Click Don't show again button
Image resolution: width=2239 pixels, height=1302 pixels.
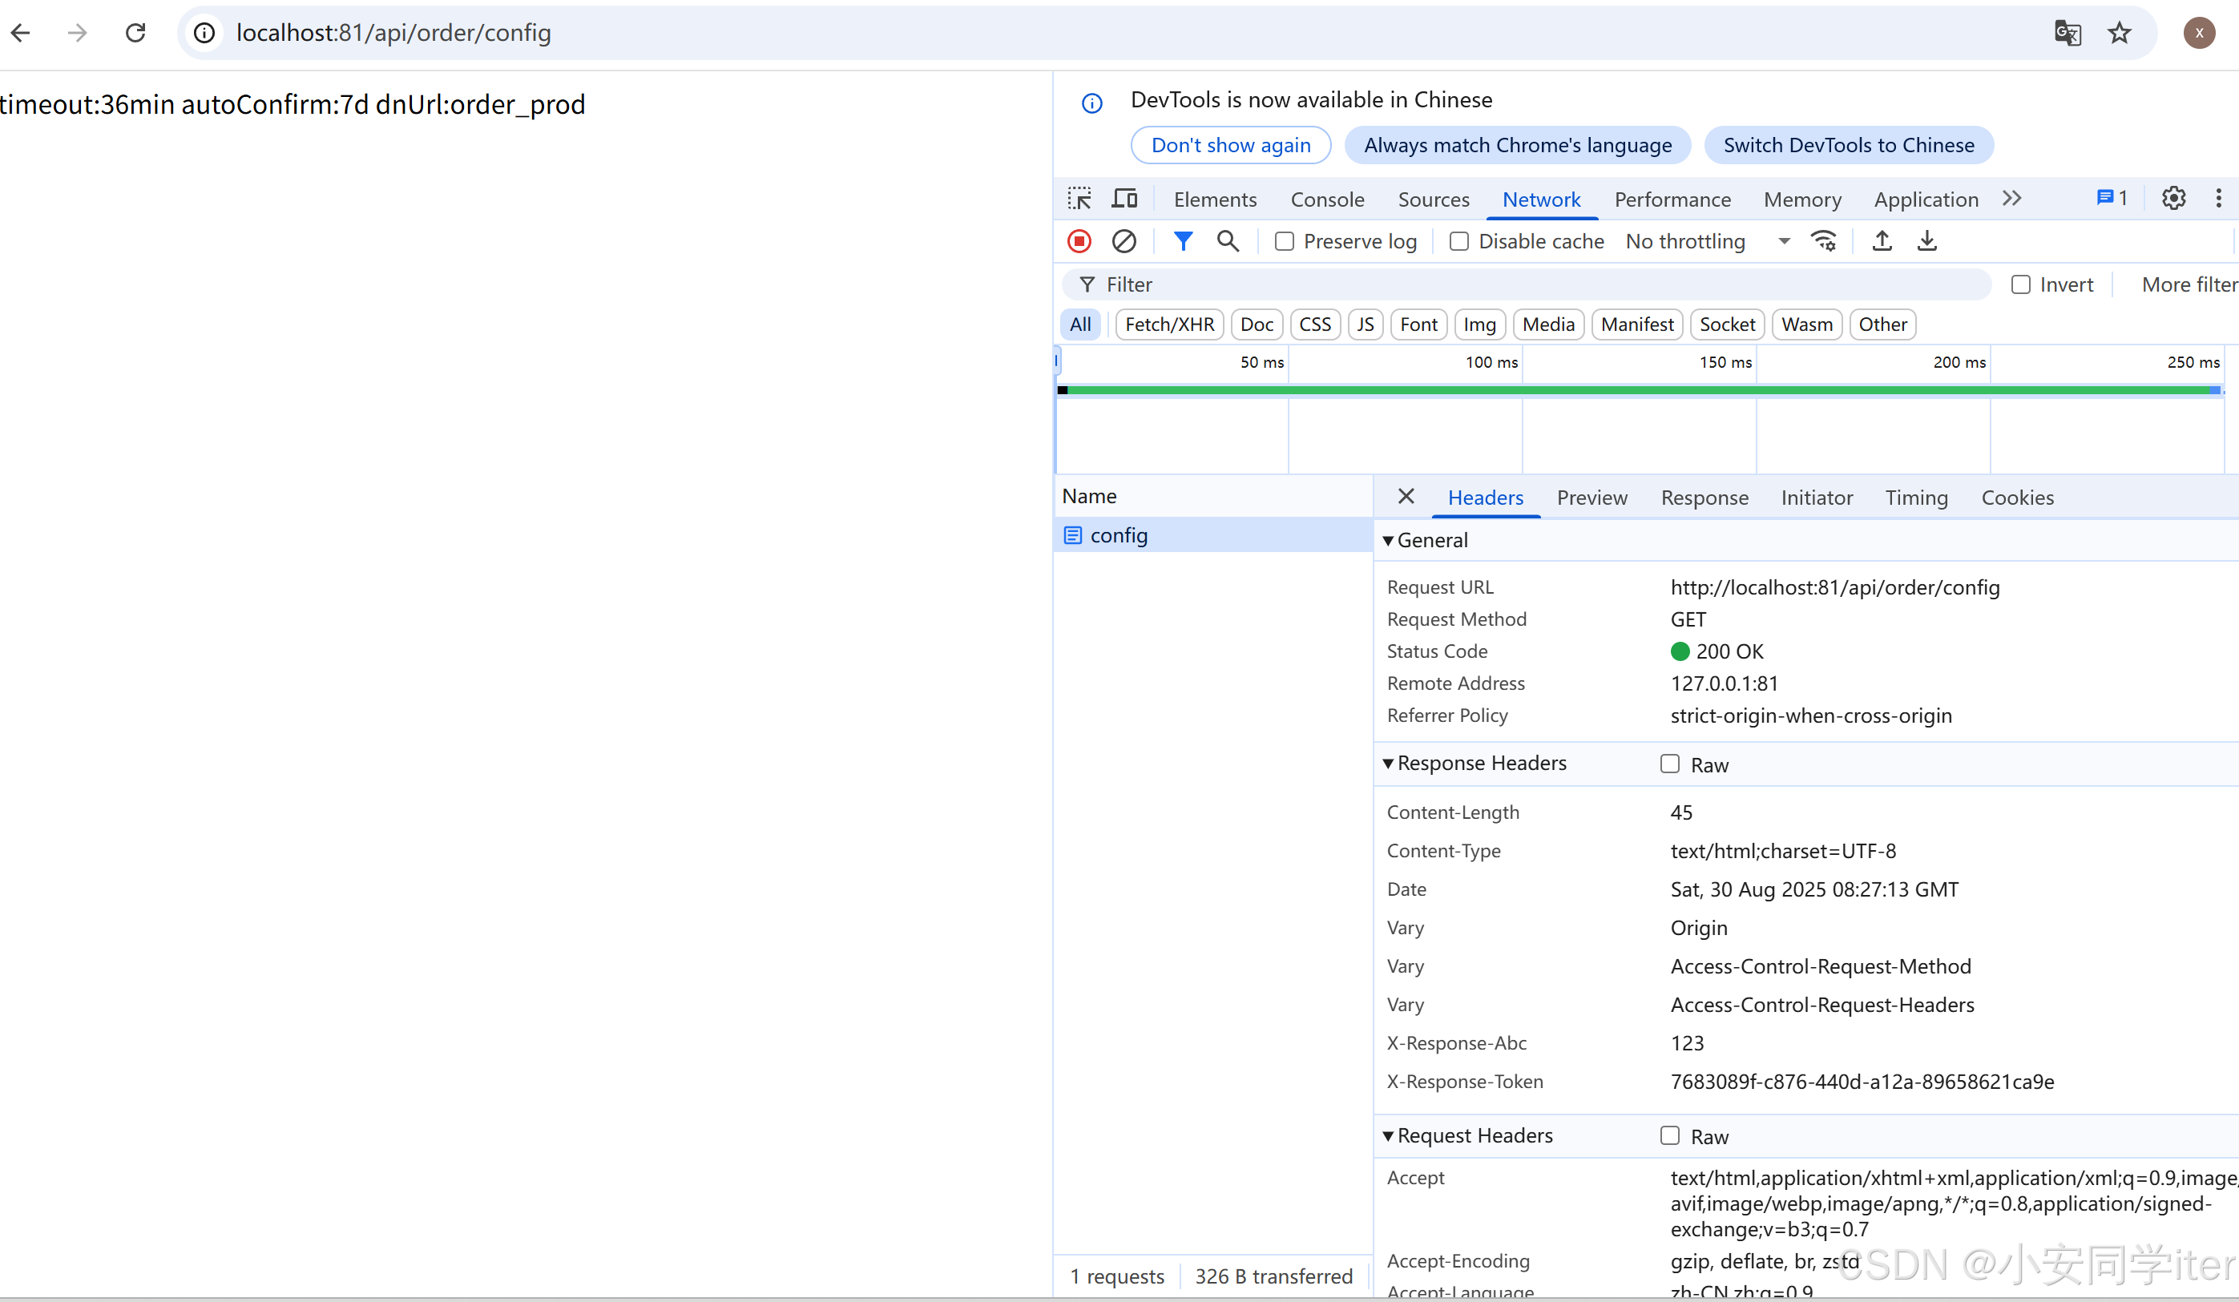coord(1231,145)
